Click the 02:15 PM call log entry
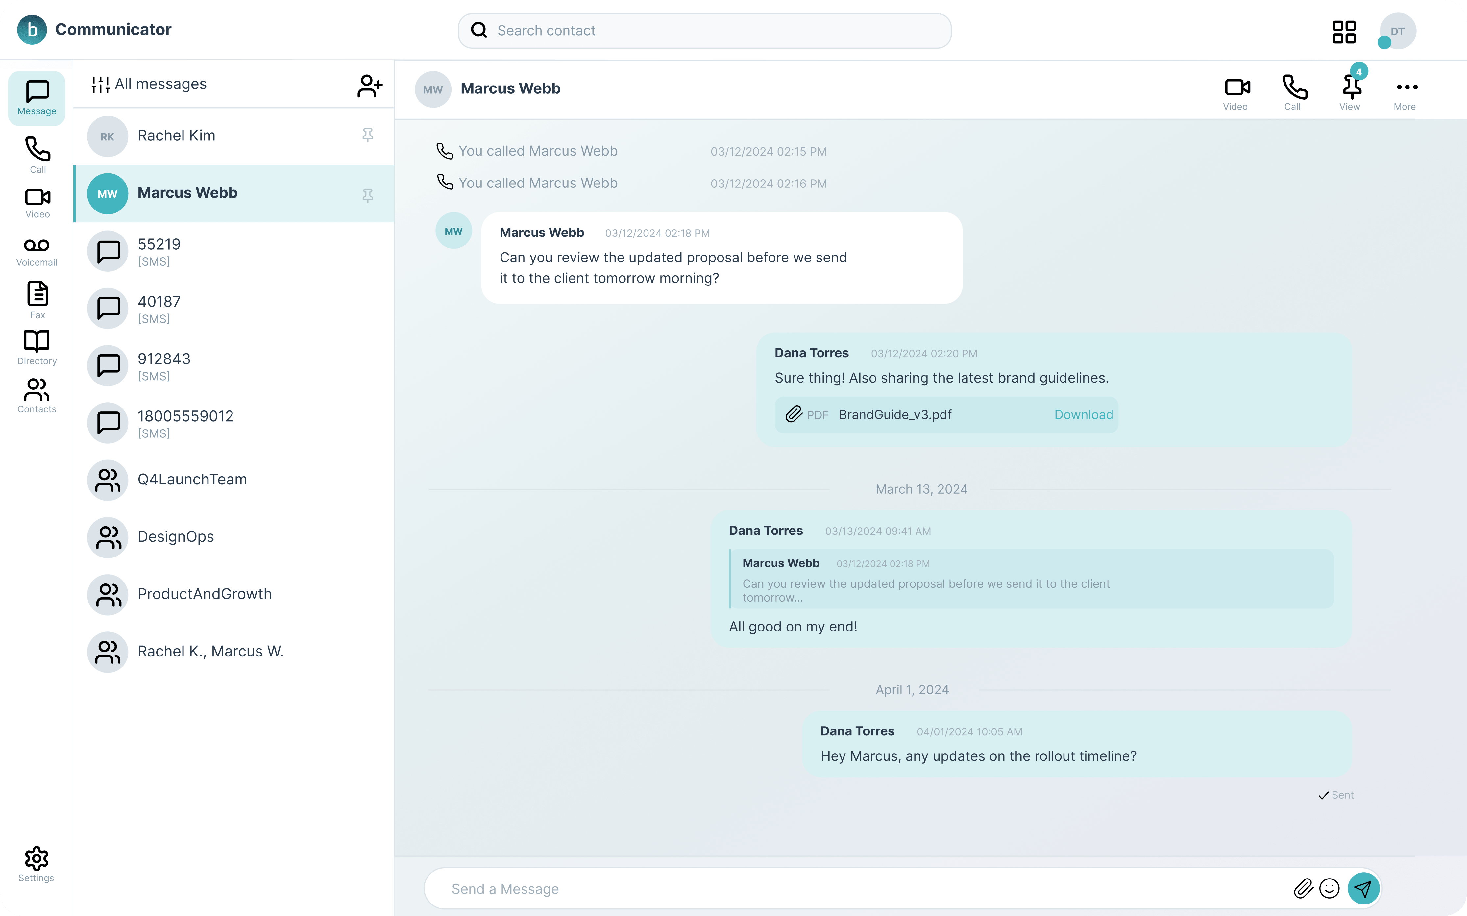Screen dimensions: 1467x916 tap(631, 151)
